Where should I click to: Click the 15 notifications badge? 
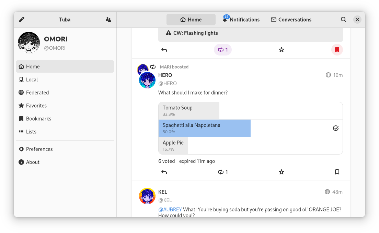pyautogui.click(x=226, y=17)
